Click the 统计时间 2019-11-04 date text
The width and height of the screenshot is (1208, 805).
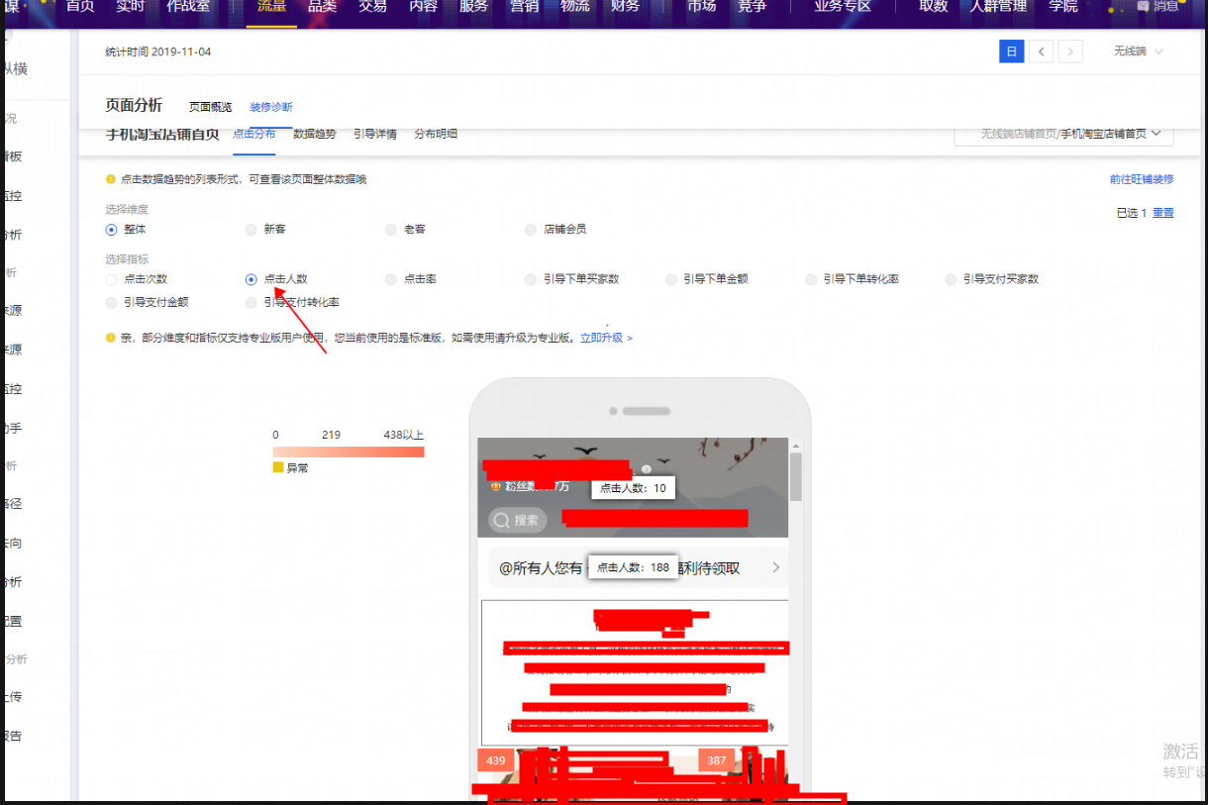coord(158,51)
